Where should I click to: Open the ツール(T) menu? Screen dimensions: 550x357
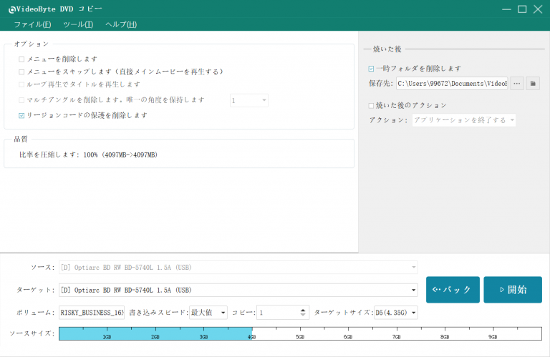78,24
